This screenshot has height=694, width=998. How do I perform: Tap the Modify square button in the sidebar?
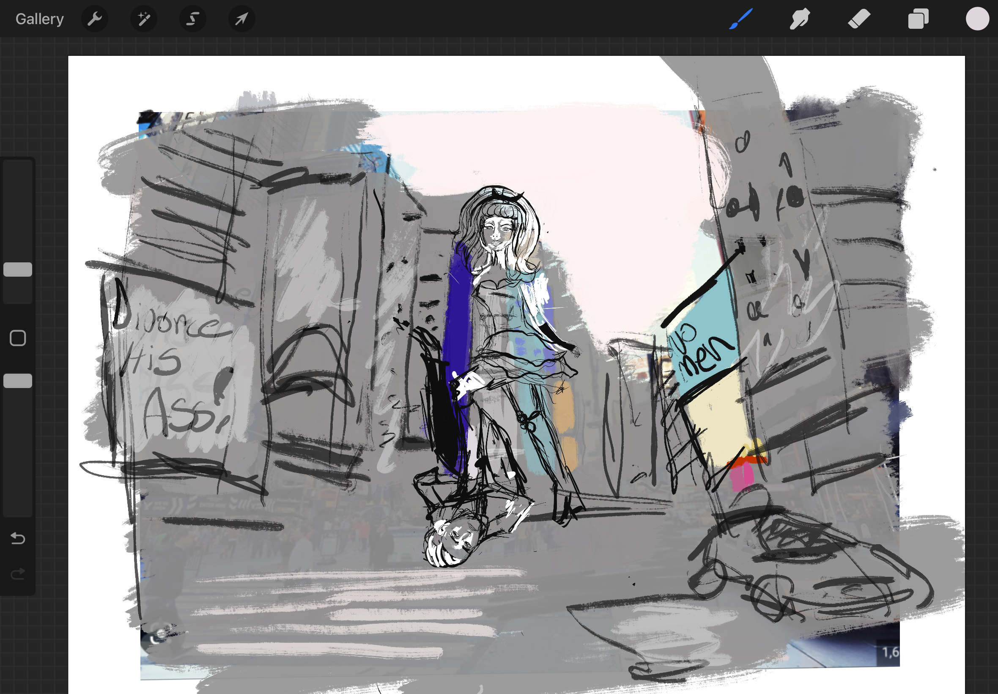[x=18, y=338]
